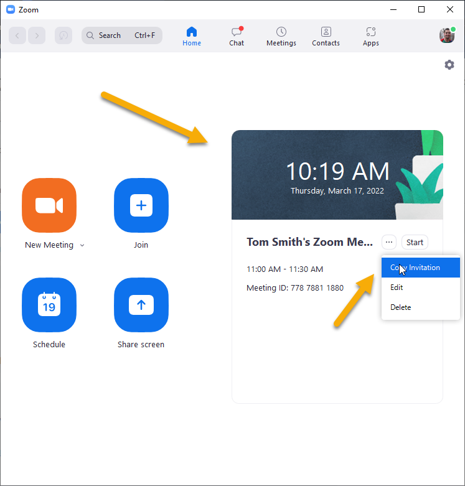Open the three-dot menu for Tom Smith's meeting
Image resolution: width=465 pixels, height=486 pixels.
[389, 242]
